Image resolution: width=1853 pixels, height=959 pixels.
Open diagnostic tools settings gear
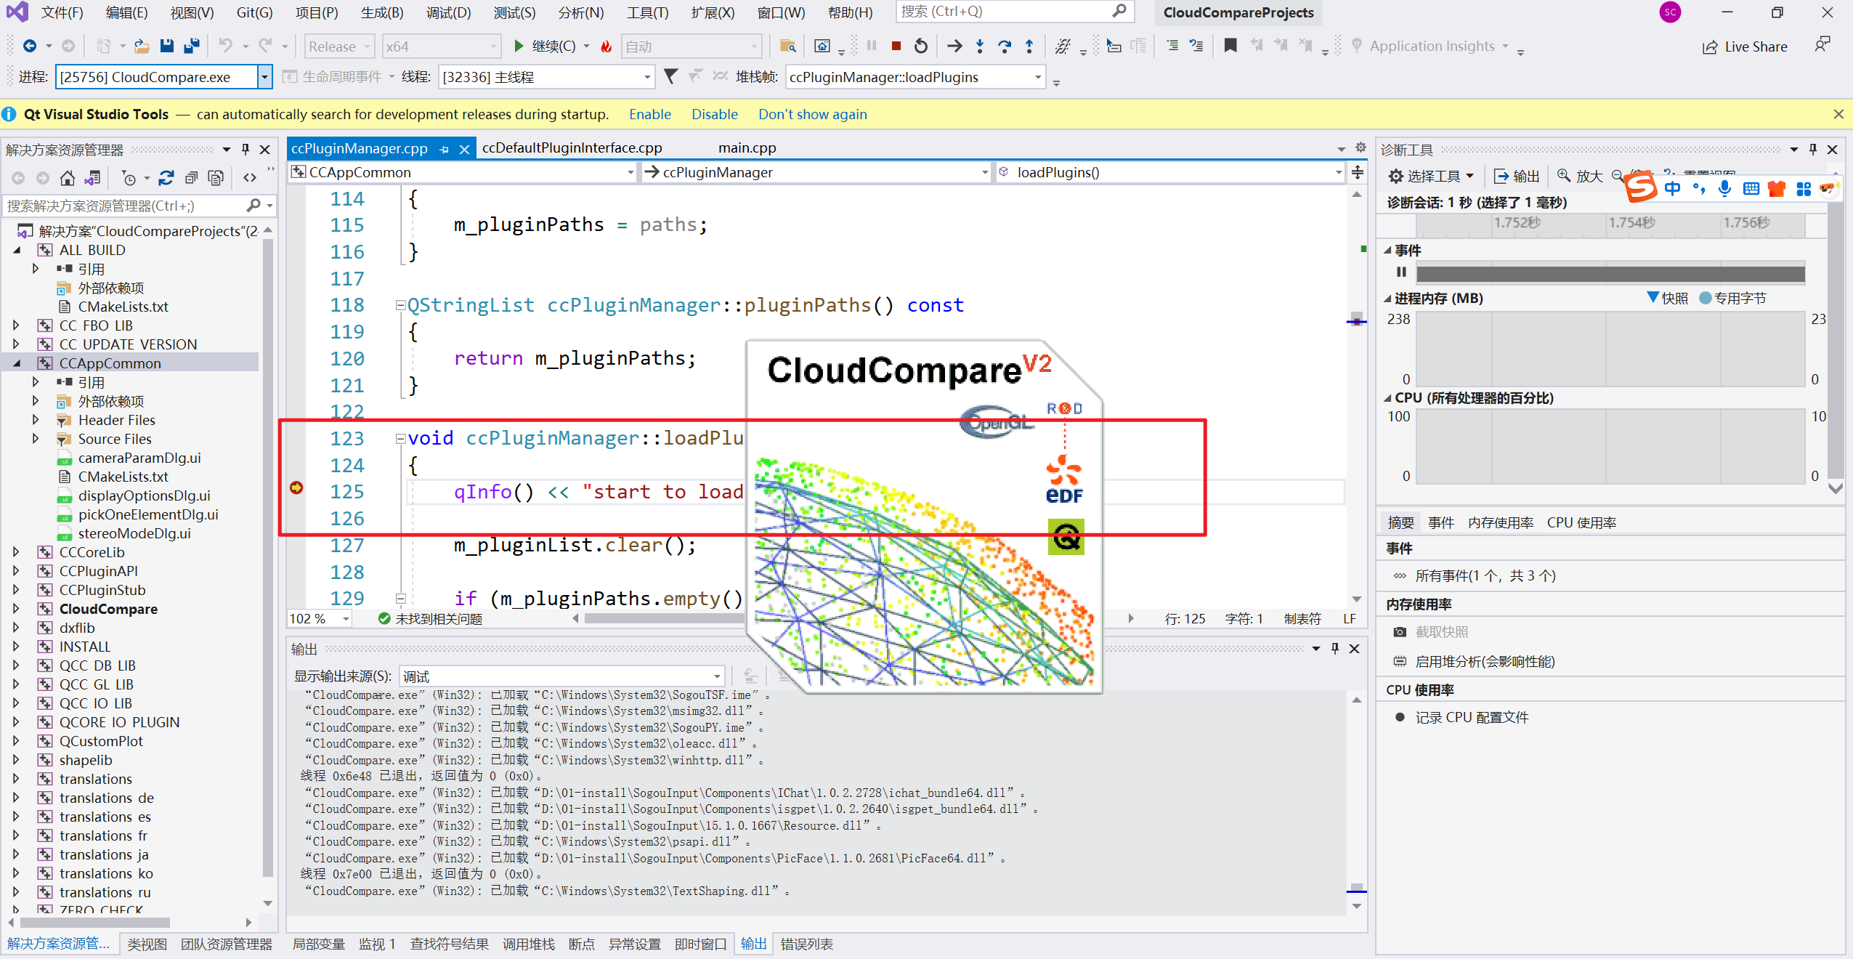click(x=1395, y=176)
